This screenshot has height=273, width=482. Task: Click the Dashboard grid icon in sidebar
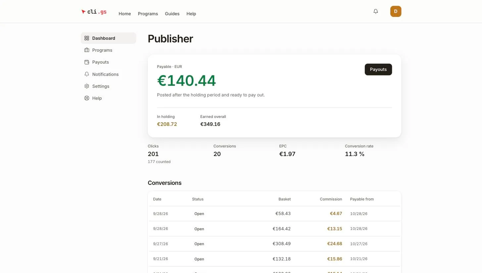[x=87, y=38]
